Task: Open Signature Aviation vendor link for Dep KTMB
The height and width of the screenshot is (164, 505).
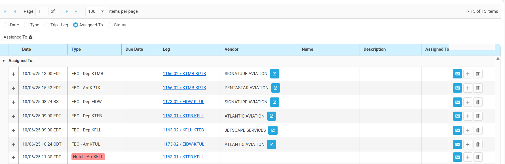Action: coord(274,74)
